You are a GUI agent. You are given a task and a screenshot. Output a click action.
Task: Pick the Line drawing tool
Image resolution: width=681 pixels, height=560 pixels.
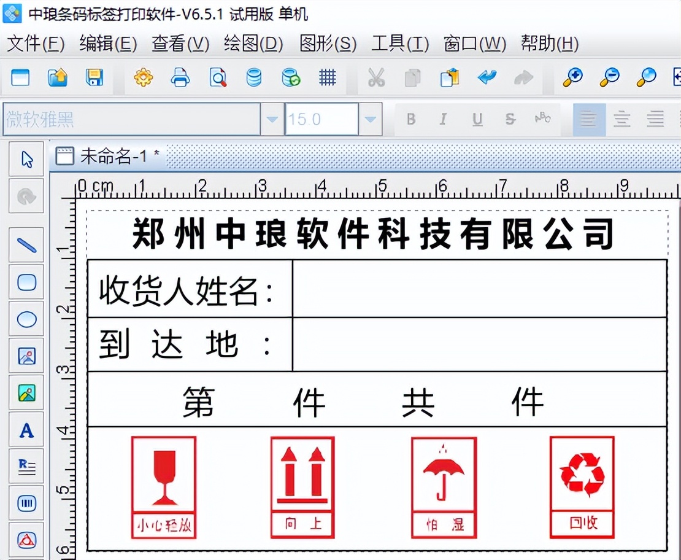[26, 245]
